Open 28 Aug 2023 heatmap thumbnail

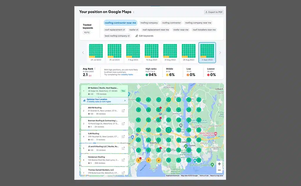[x=188, y=52]
